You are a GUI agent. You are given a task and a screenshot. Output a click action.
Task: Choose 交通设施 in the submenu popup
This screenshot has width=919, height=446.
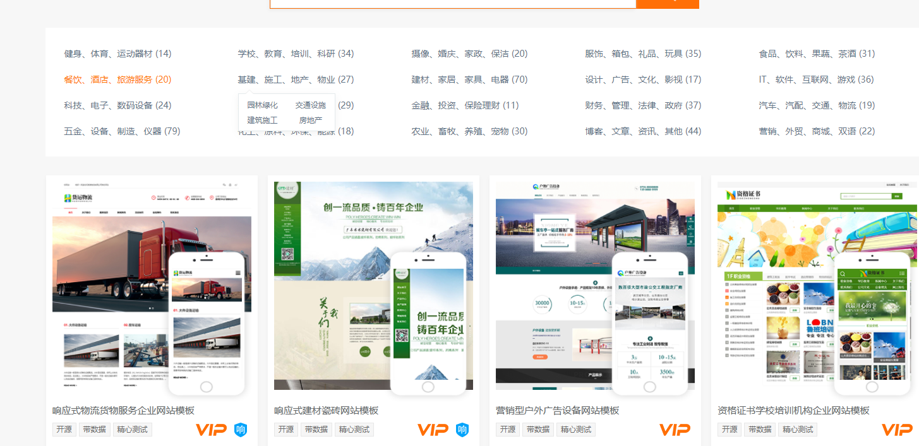(311, 105)
